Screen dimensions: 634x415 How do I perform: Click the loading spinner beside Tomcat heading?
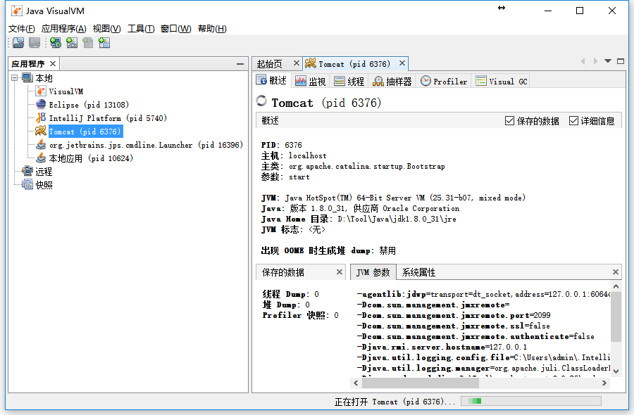(x=261, y=101)
